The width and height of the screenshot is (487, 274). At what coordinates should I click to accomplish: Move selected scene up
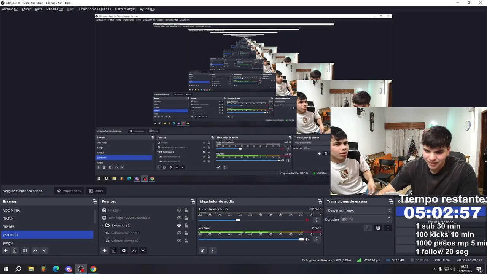[35, 250]
